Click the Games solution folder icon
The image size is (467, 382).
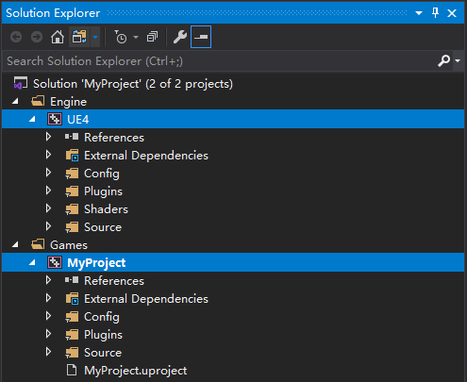click(x=38, y=244)
